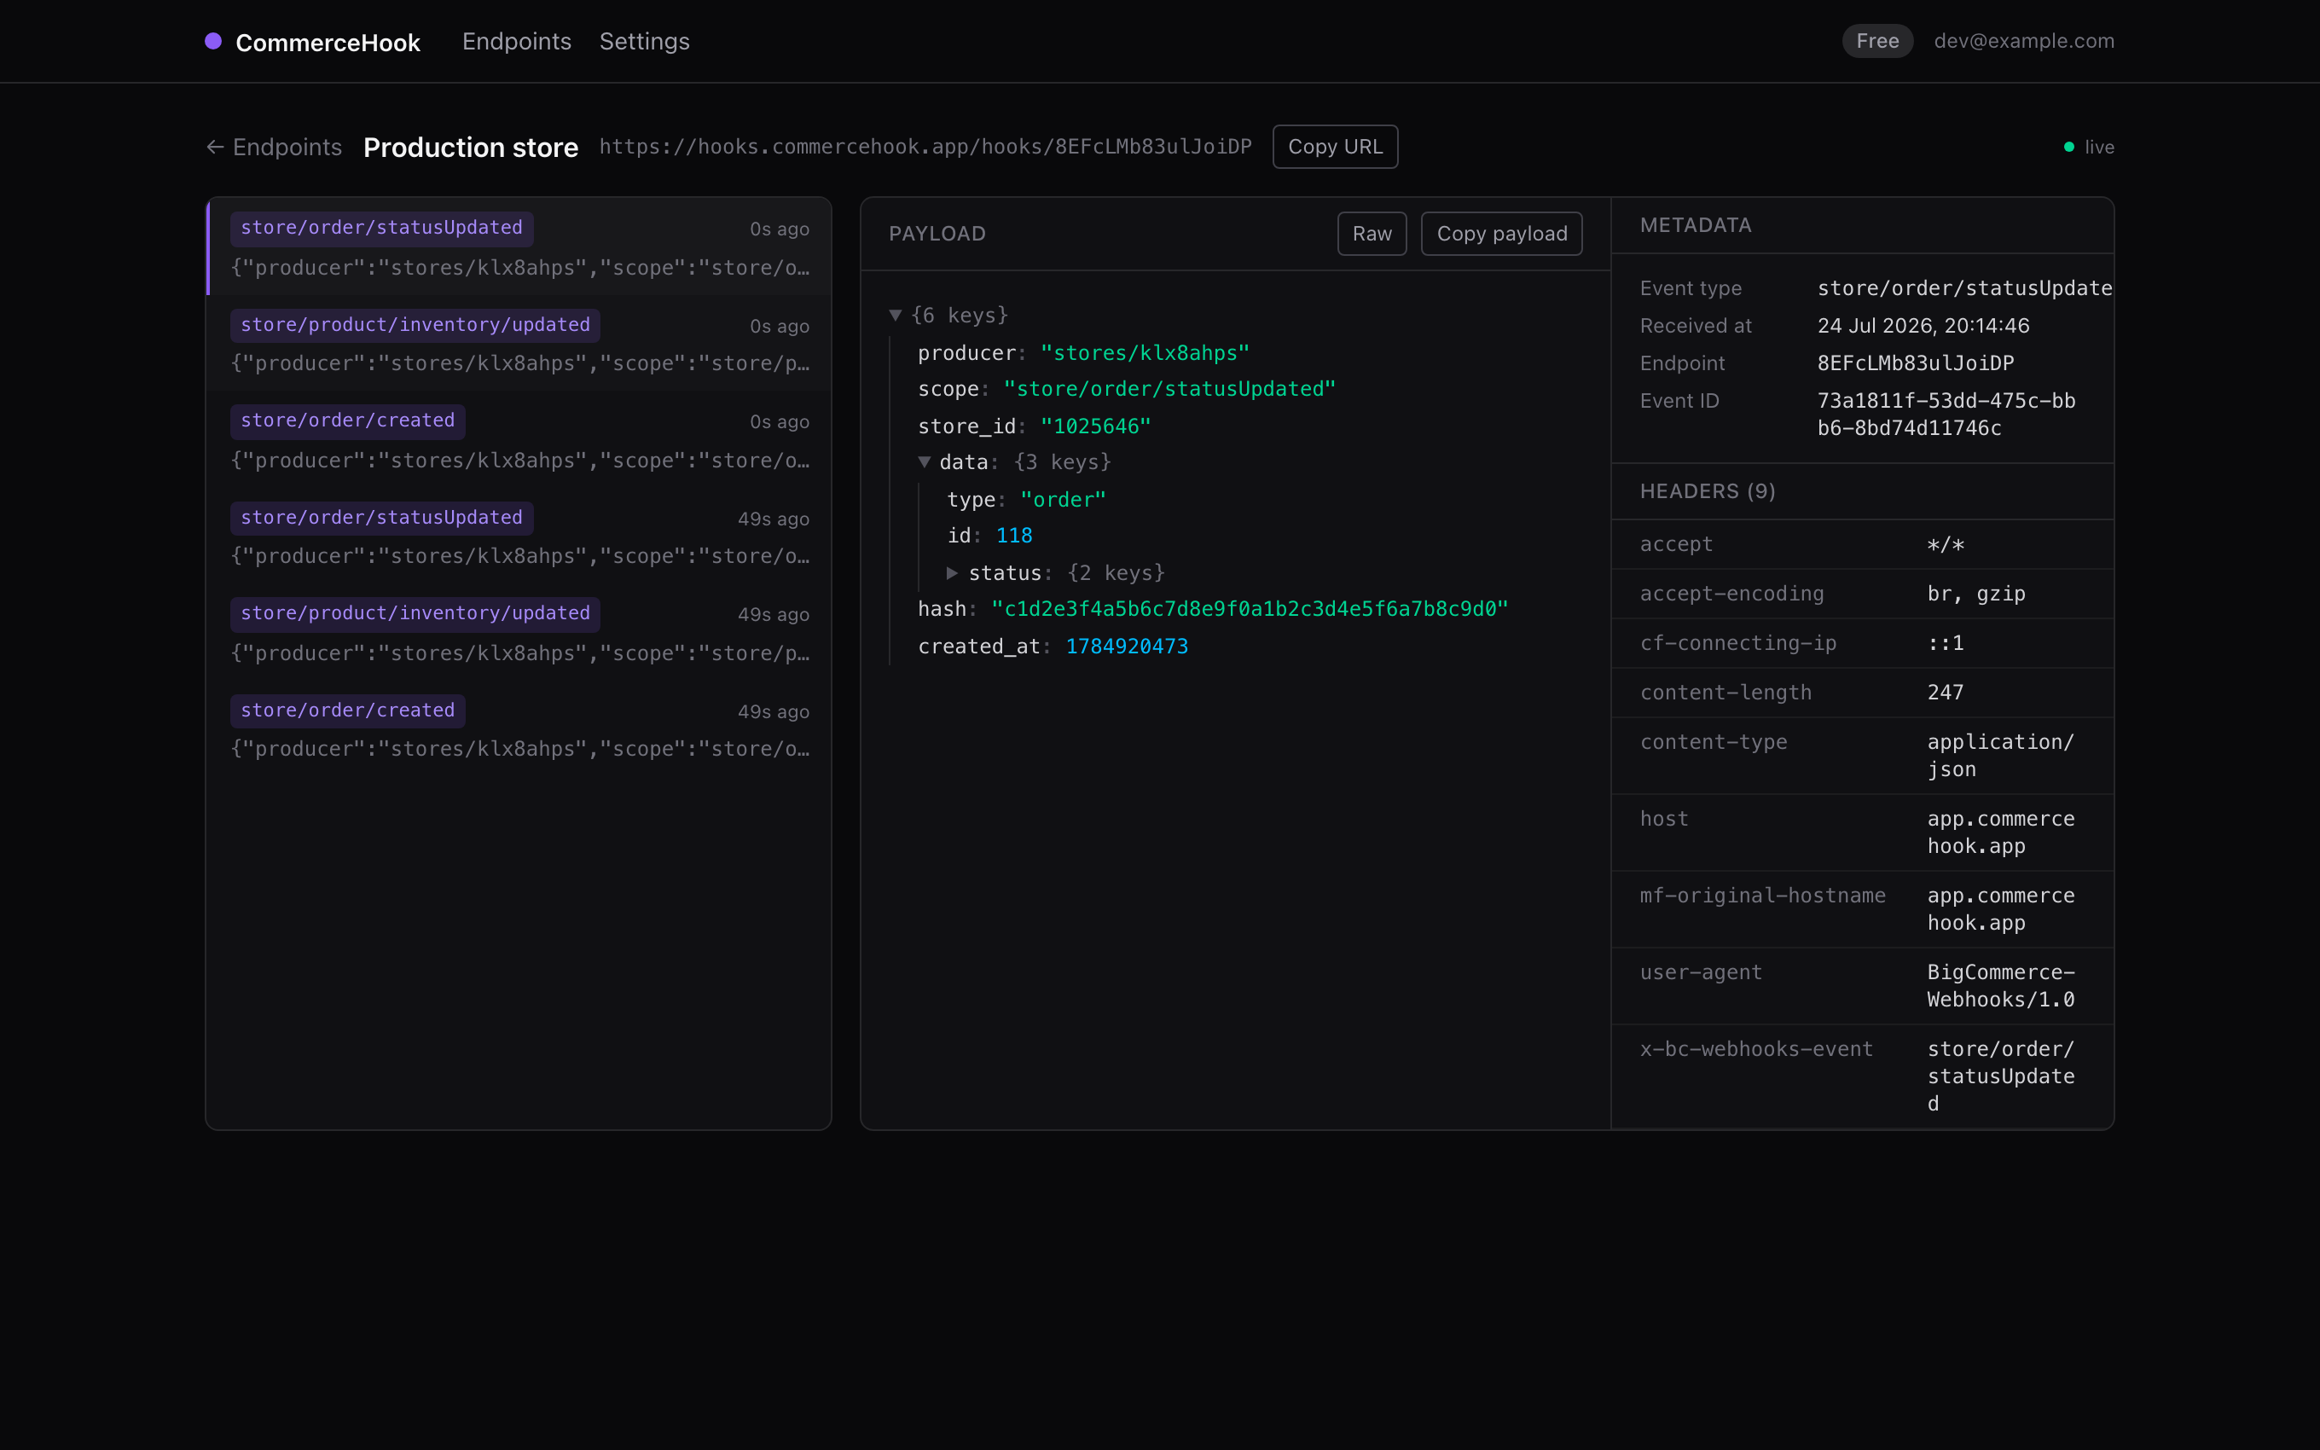Image resolution: width=2320 pixels, height=1450 pixels.
Task: Click the CommerceHook purple logo dot
Action: click(x=213, y=41)
